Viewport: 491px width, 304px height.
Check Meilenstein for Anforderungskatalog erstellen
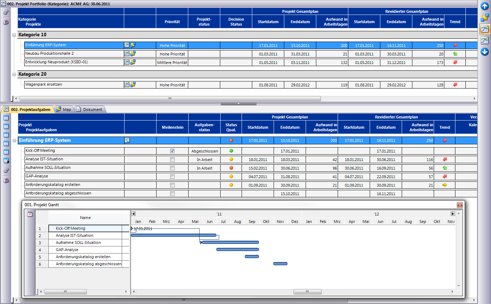coord(173,185)
